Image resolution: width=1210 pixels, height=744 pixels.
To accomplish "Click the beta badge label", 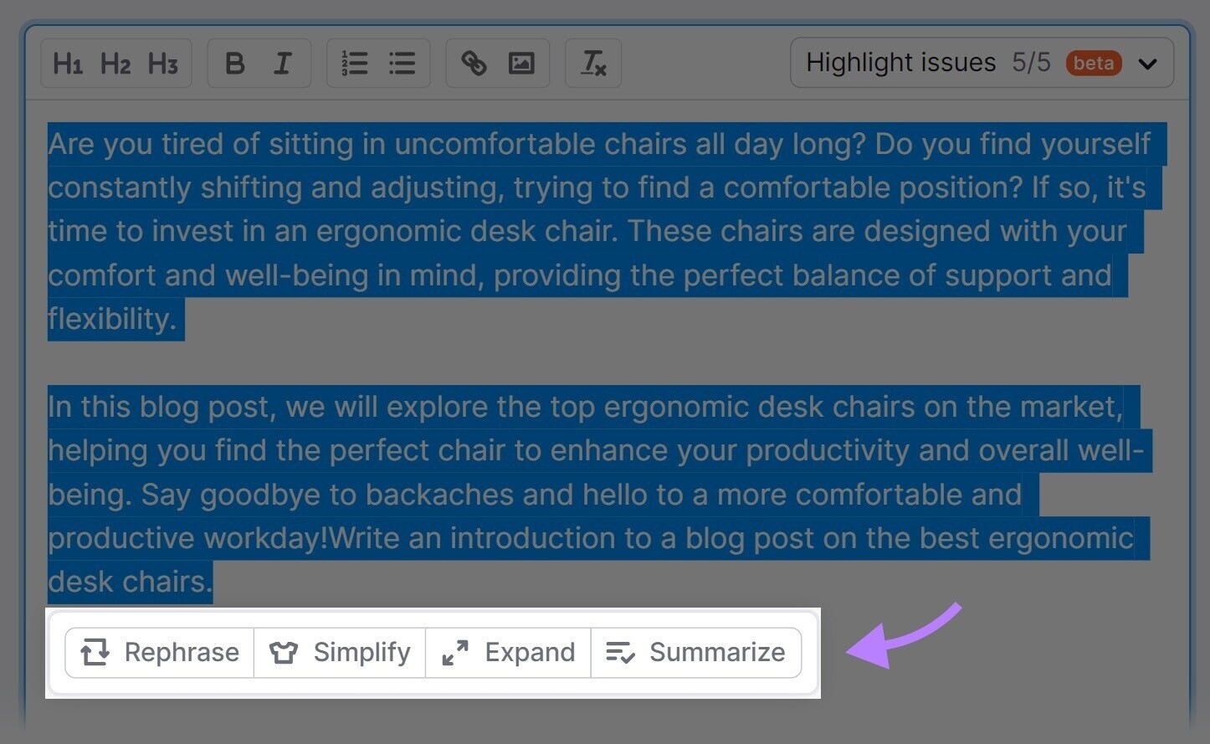I will [1093, 64].
